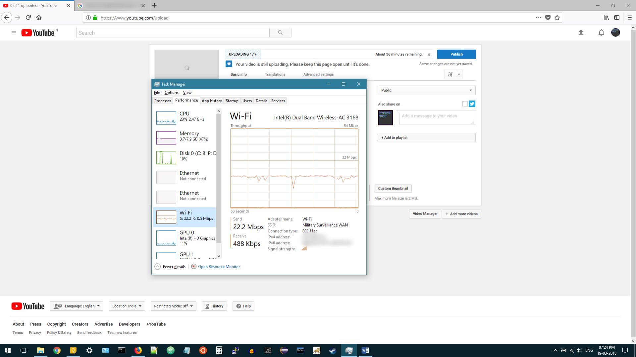This screenshot has height=357, width=636.
Task: Open Translations tab on upload page
Action: click(275, 74)
